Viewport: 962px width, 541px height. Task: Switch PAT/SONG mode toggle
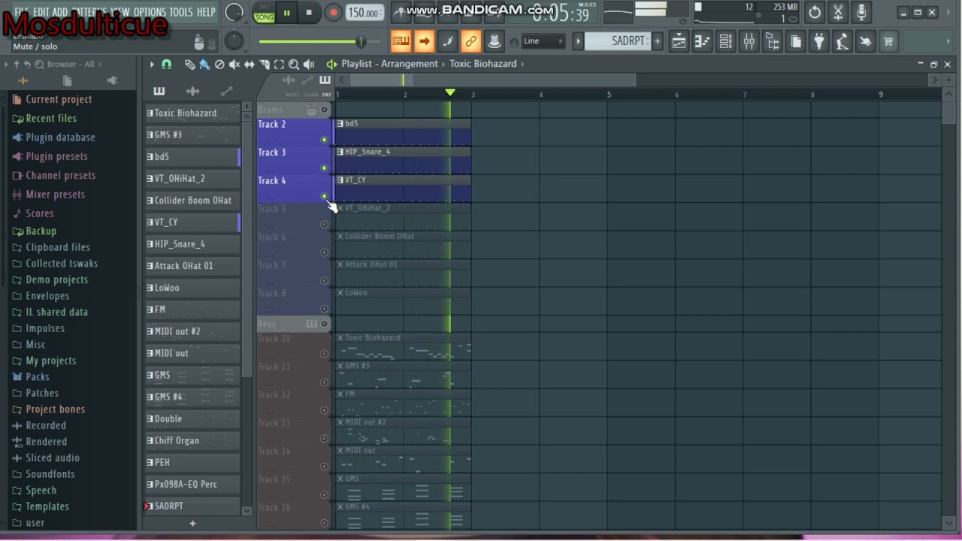pyautogui.click(x=265, y=13)
